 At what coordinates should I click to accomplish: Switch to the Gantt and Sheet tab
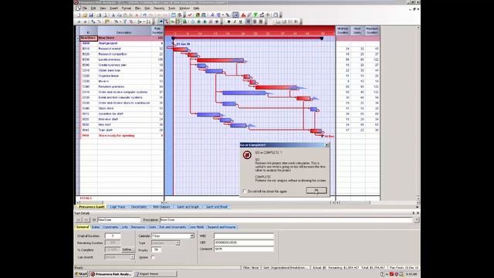click(217, 207)
